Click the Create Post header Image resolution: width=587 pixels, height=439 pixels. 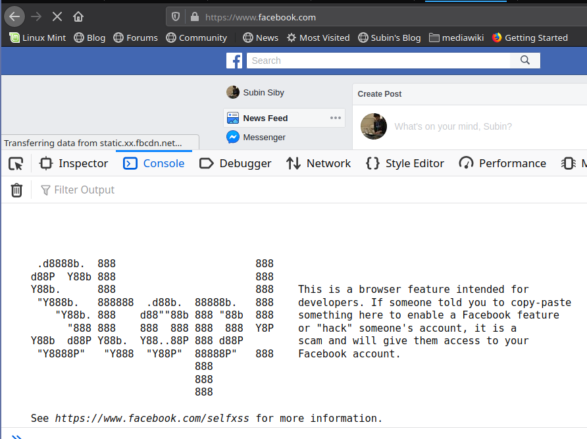[380, 94]
